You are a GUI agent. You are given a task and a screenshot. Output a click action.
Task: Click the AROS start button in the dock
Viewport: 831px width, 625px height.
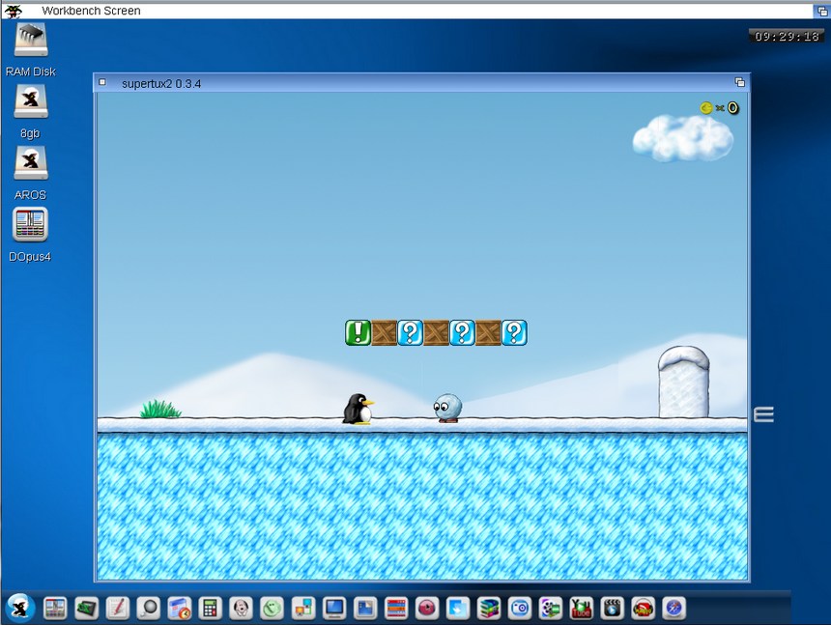pyautogui.click(x=20, y=608)
